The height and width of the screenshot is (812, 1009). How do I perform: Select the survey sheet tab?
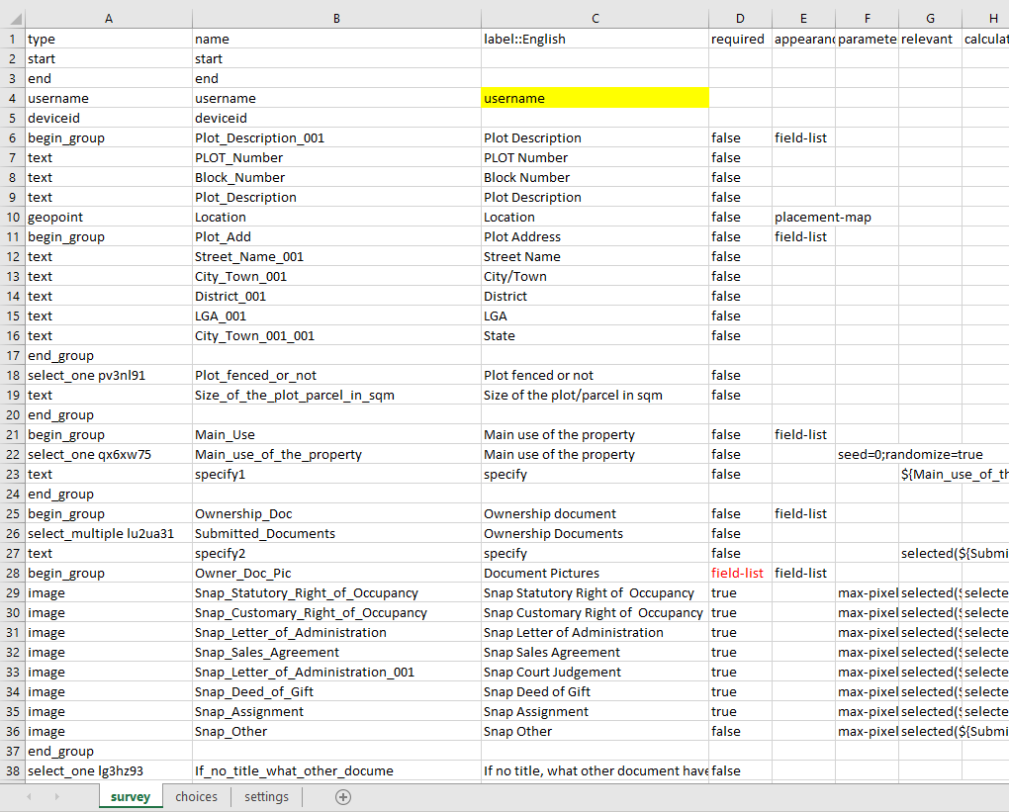pyautogui.click(x=130, y=797)
